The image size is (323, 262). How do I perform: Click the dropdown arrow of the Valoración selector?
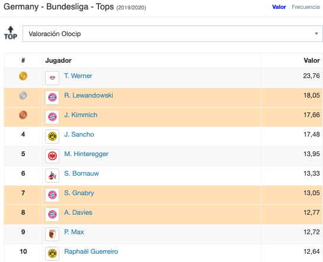pyautogui.click(x=316, y=34)
